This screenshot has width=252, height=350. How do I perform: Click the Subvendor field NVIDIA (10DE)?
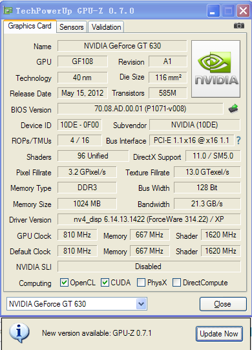click(x=194, y=125)
